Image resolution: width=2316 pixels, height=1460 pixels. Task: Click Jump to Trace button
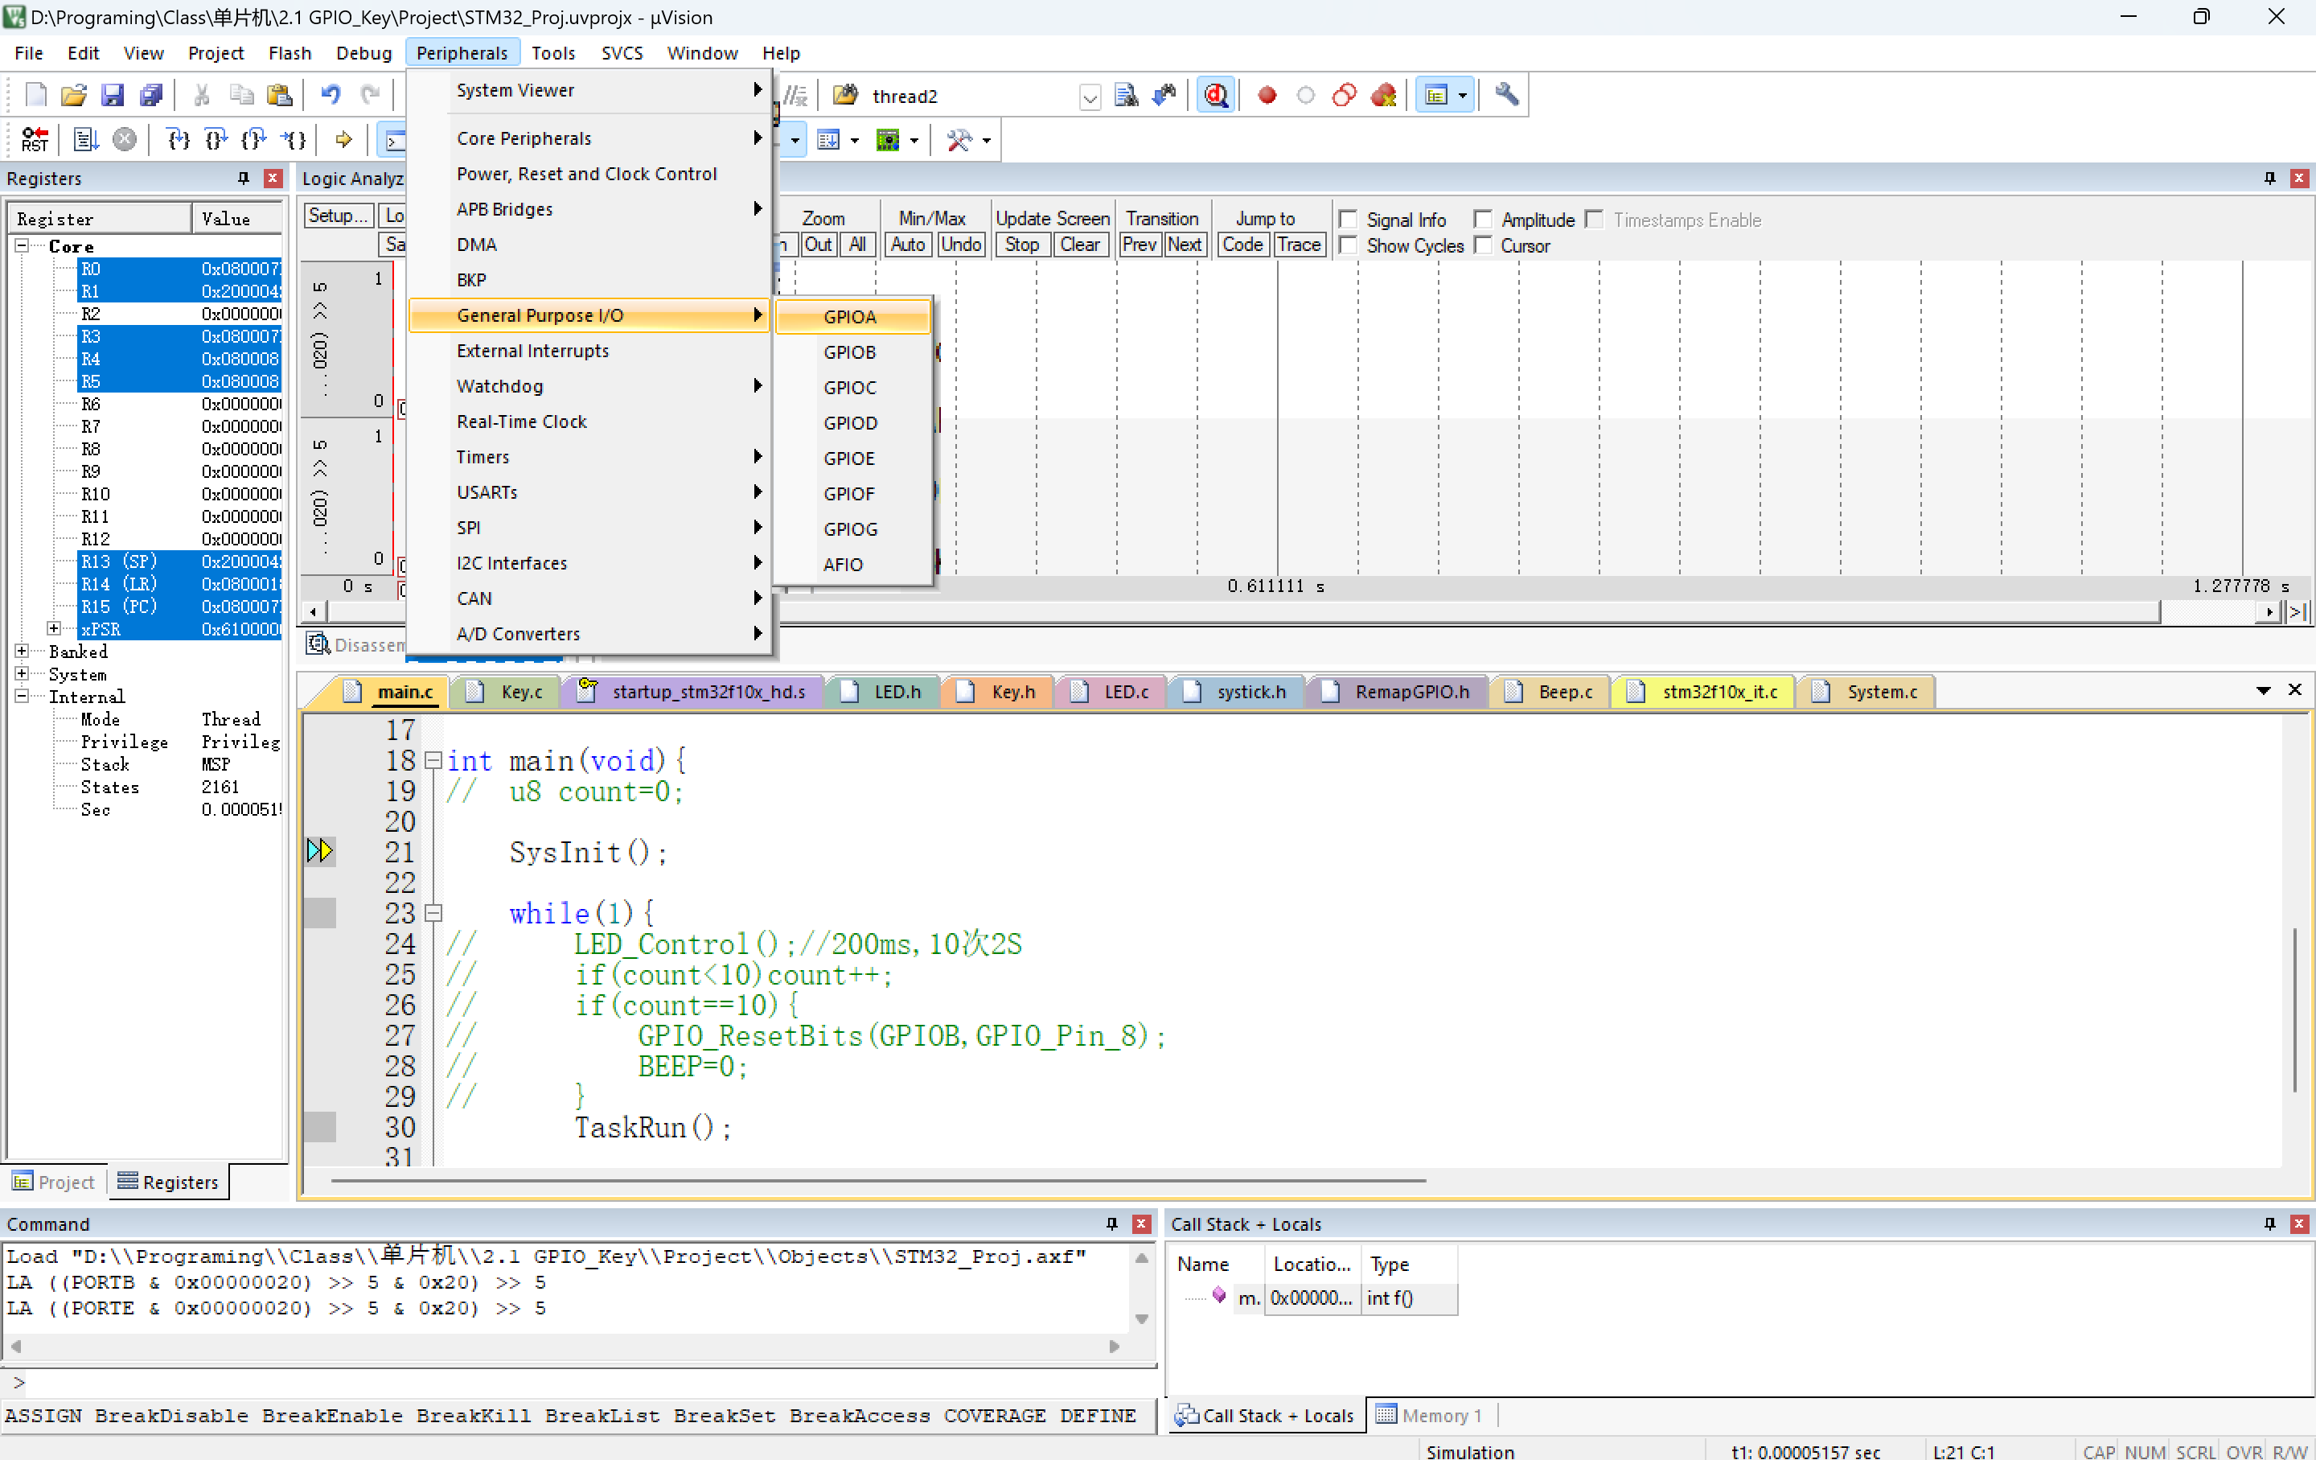coord(1299,245)
